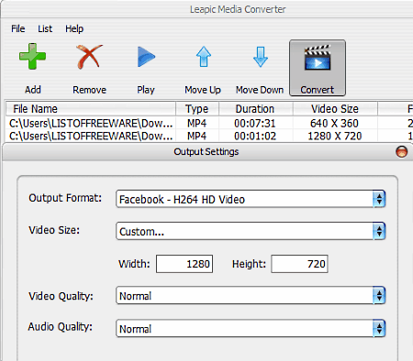
Task: Start conversion with the Convert clapperboard button
Action: (318, 68)
